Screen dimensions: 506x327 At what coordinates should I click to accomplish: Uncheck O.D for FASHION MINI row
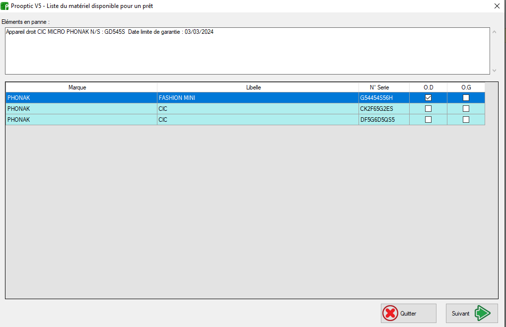coord(428,97)
